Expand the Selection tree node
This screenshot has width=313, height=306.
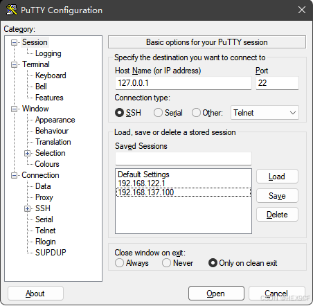(27, 153)
